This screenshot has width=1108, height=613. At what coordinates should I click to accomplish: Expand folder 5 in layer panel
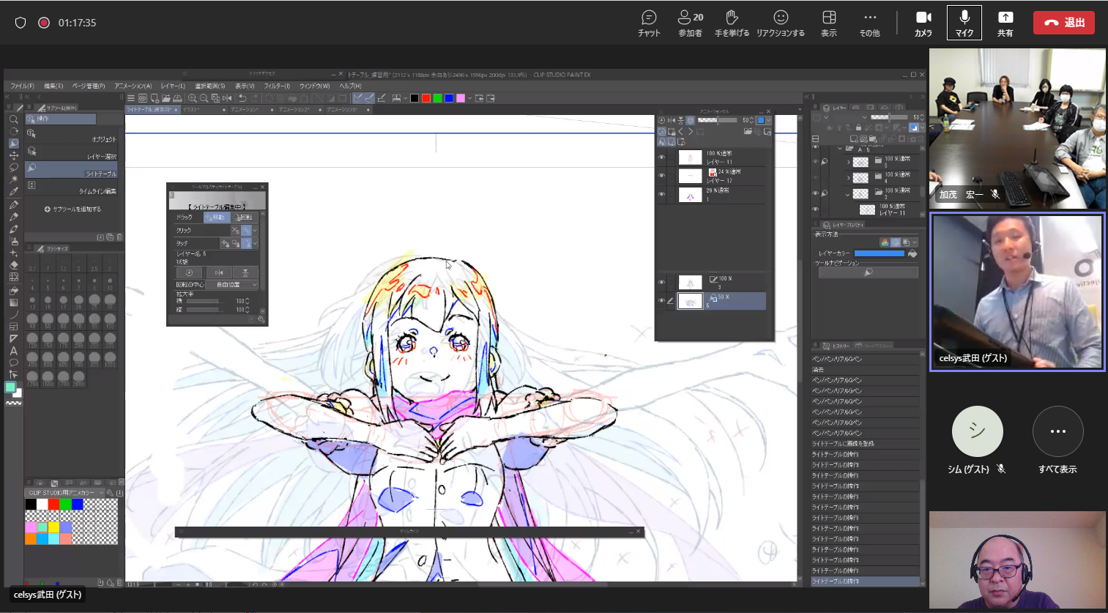(x=848, y=162)
